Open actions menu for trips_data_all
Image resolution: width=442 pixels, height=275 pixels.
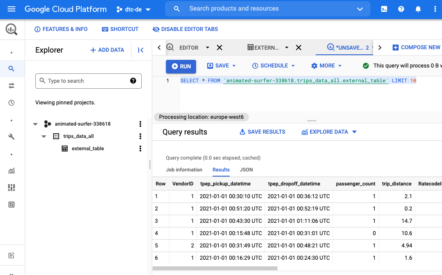[140, 136]
